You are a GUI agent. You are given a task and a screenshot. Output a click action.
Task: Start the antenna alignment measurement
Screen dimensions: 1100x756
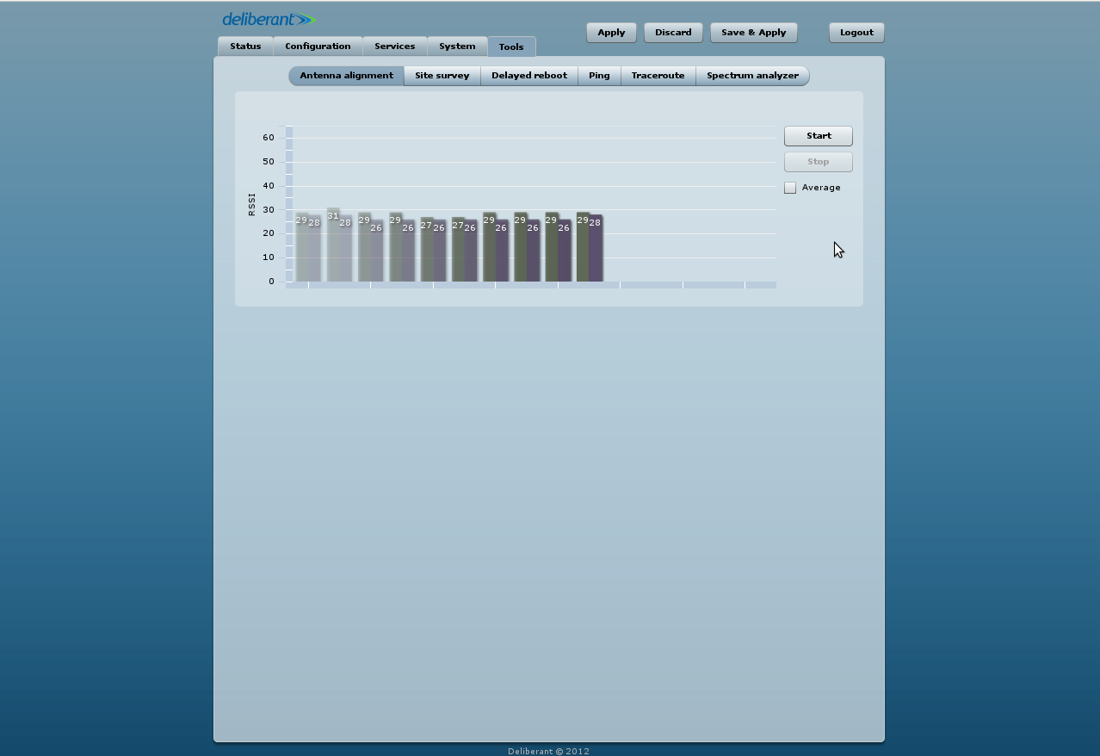[818, 136]
